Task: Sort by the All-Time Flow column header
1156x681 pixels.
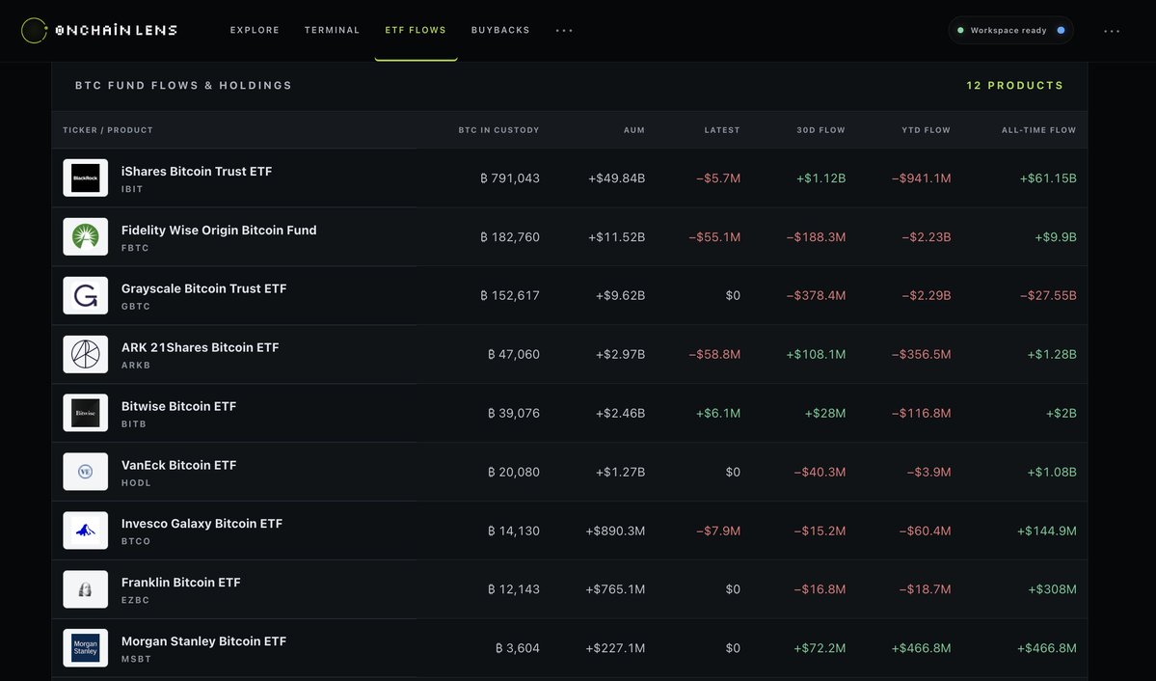Action: point(1038,130)
